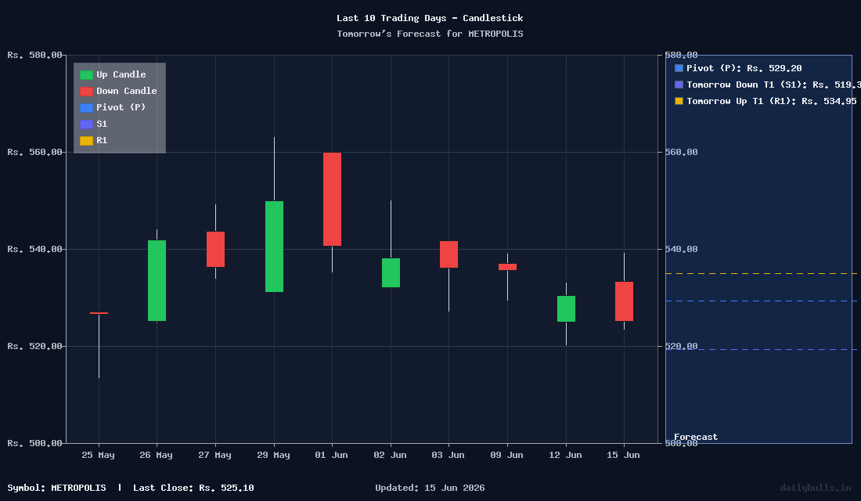861x501 pixels.
Task: Click the yellow R1 legend swatch
Action: point(86,141)
